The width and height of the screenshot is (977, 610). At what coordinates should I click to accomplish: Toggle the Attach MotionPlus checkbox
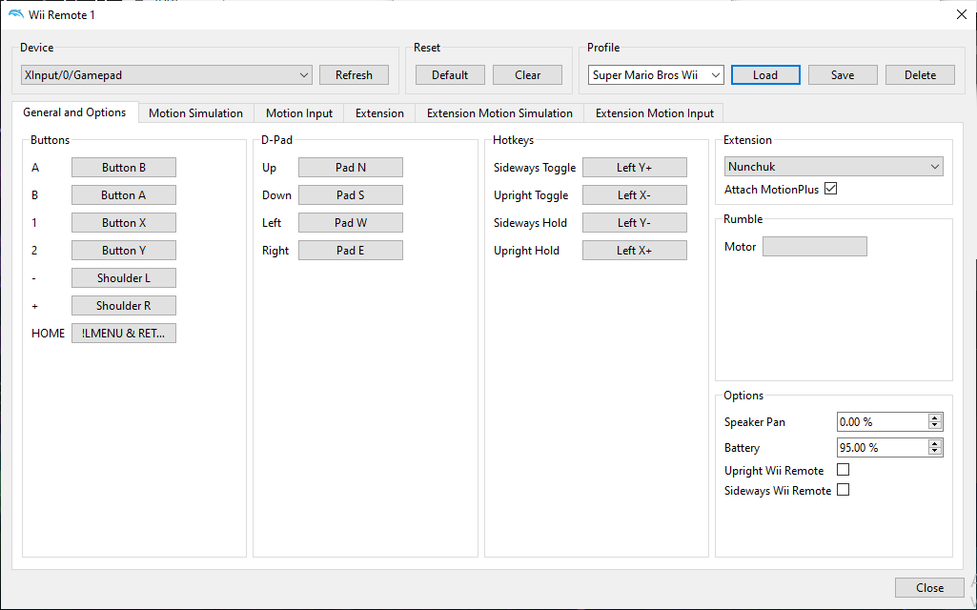coord(830,188)
